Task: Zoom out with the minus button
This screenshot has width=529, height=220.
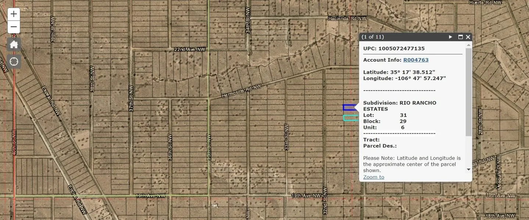Action: click(x=14, y=27)
